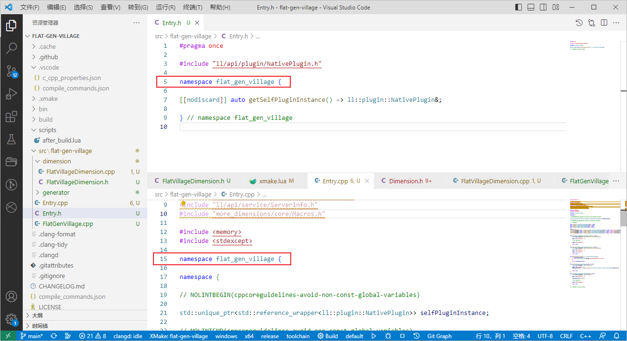Open the Extensions view
627x341 pixels.
pyautogui.click(x=11, y=117)
